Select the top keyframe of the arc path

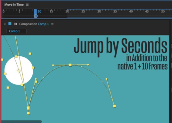70,65
